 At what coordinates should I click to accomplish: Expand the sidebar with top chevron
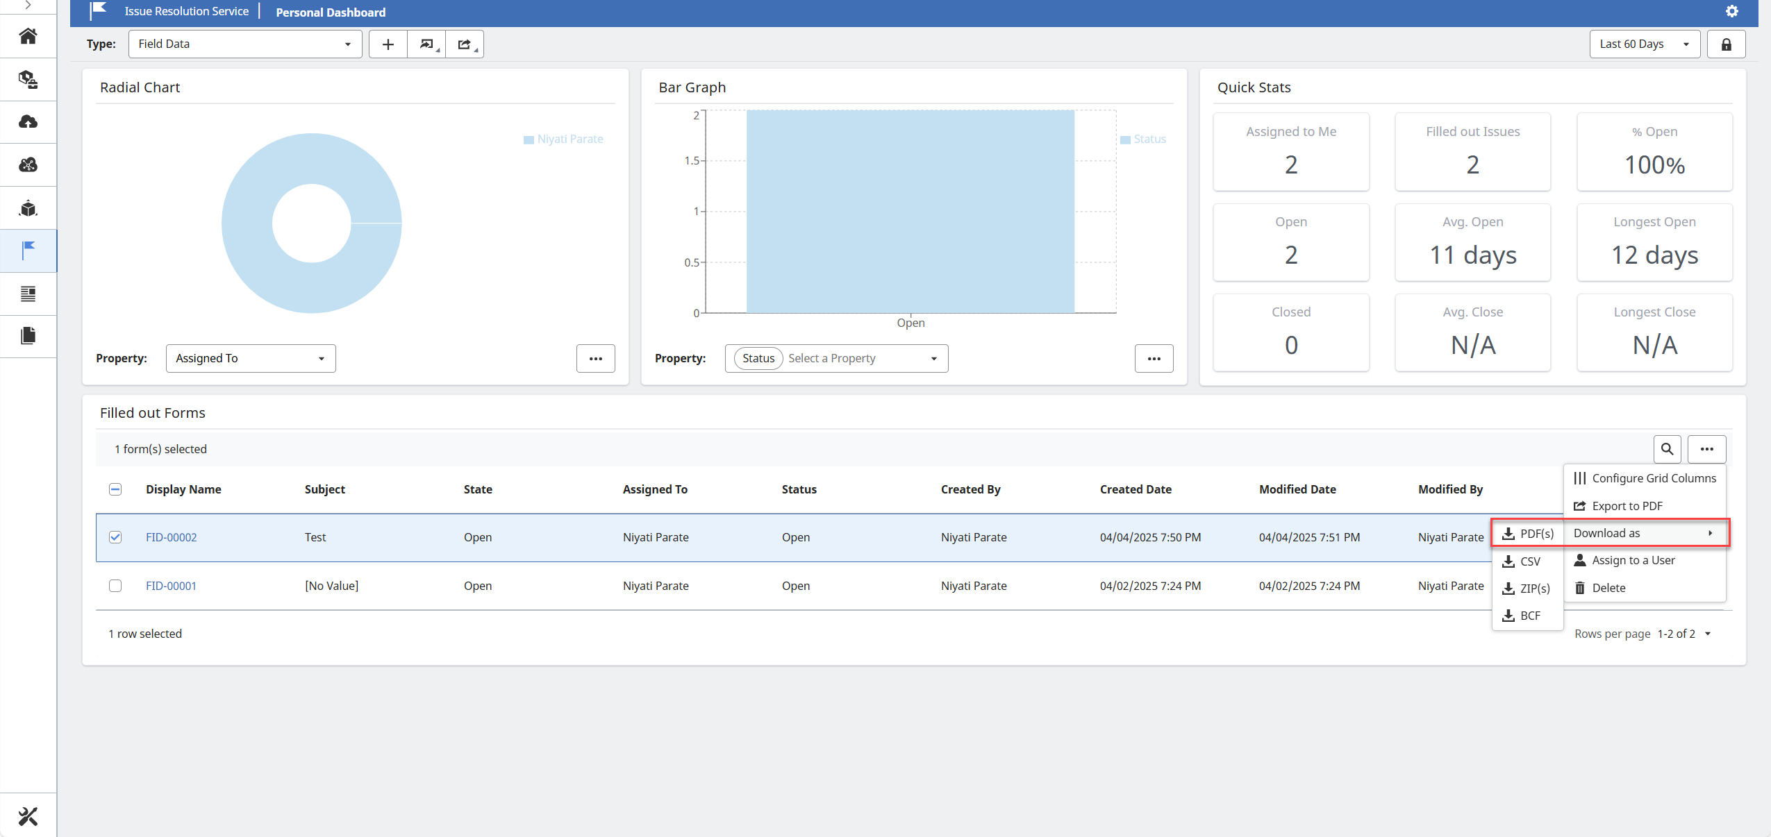[x=28, y=5]
